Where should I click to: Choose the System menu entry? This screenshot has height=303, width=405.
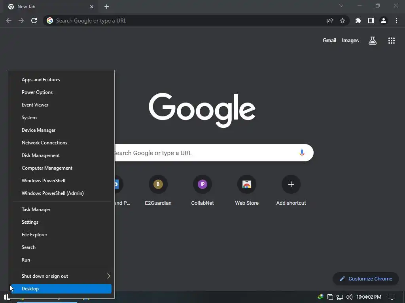[61, 118]
